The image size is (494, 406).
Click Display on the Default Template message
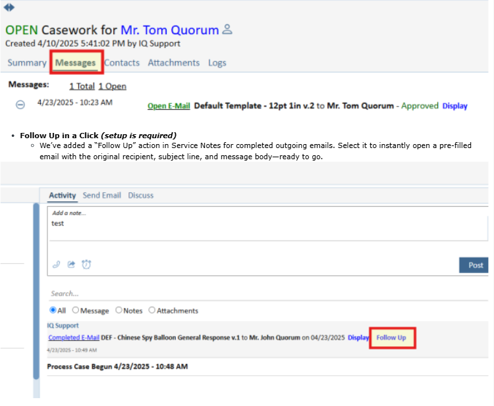(454, 106)
